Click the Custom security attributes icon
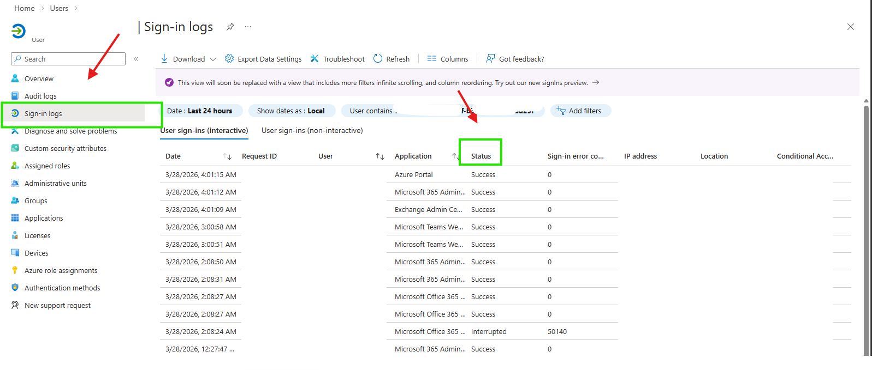872x370 pixels. [x=15, y=148]
